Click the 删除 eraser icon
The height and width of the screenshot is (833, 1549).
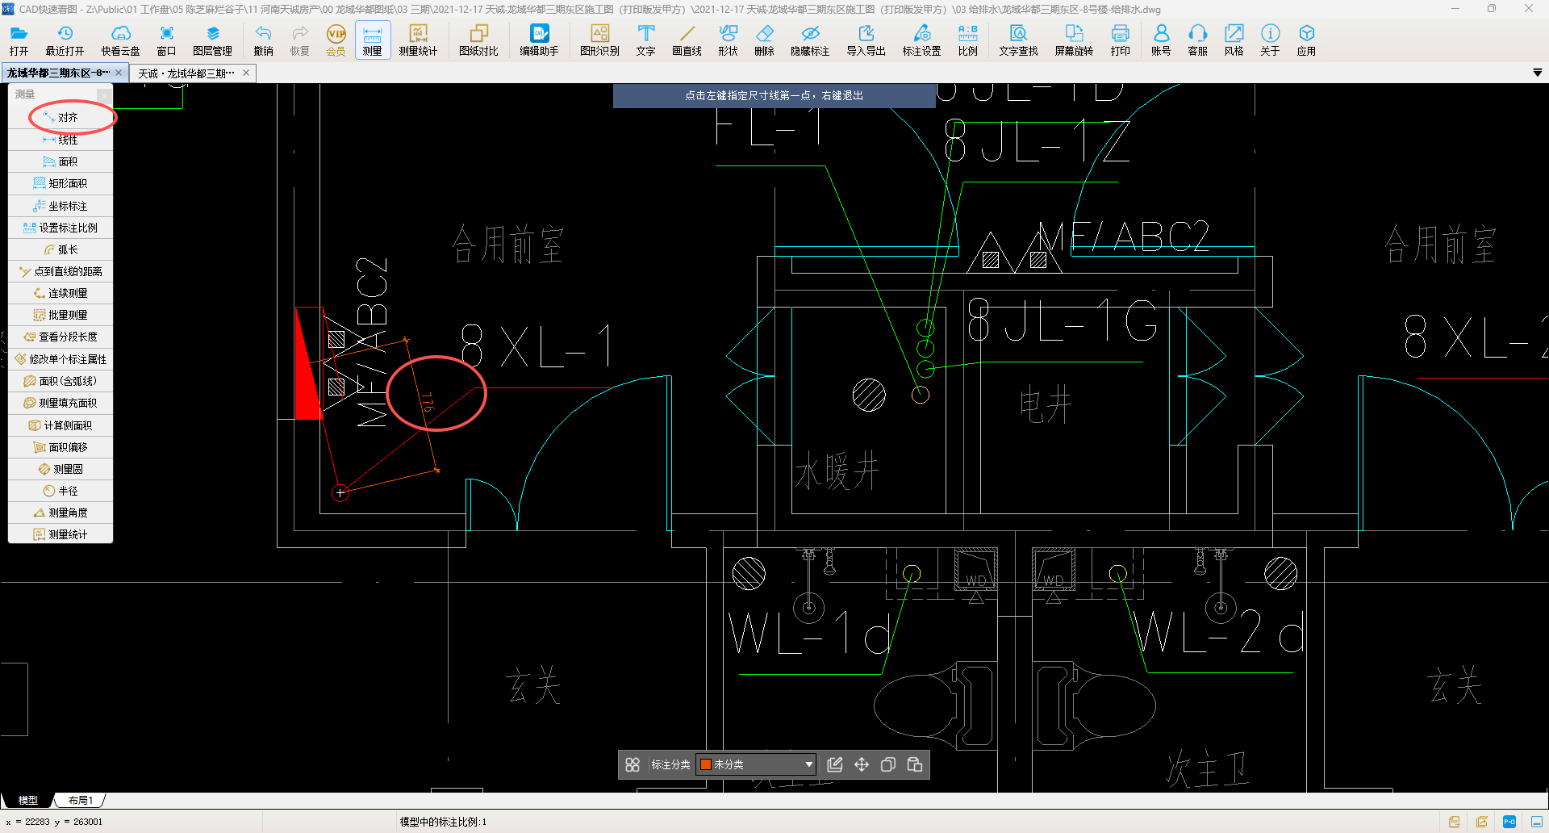(x=764, y=40)
